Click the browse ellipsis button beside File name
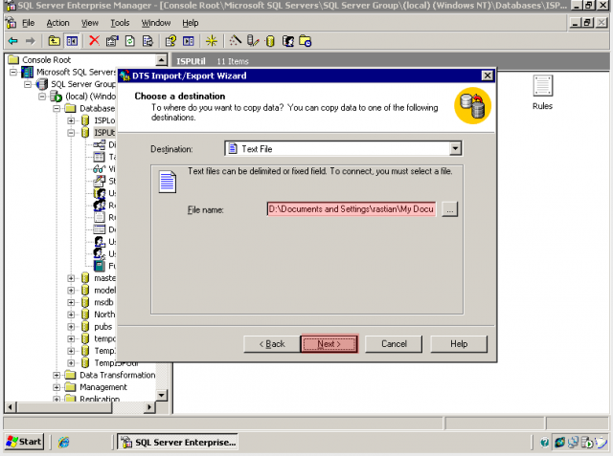 click(450, 208)
